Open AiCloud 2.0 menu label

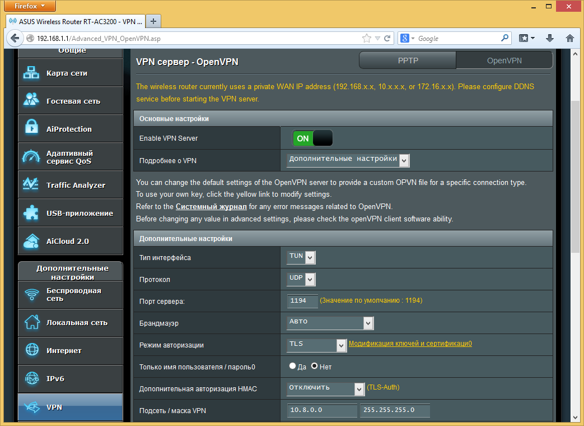click(67, 241)
